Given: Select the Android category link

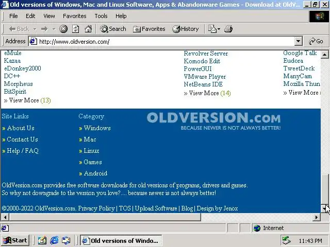Looking at the screenshot, I should point(95,173).
